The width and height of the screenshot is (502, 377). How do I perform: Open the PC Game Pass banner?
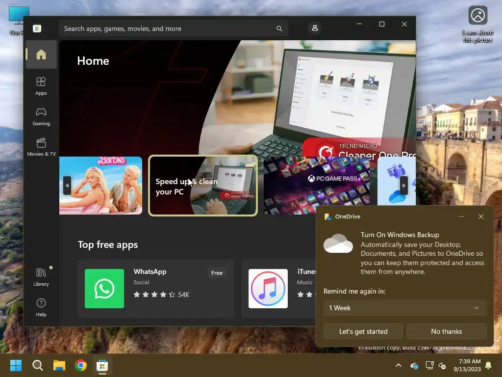click(x=317, y=185)
